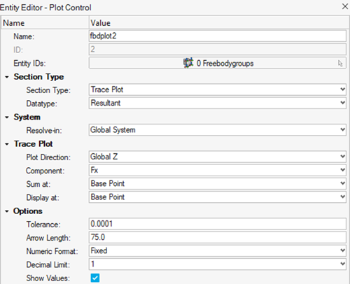Click the Name field containing fbdplot2

coord(217,36)
